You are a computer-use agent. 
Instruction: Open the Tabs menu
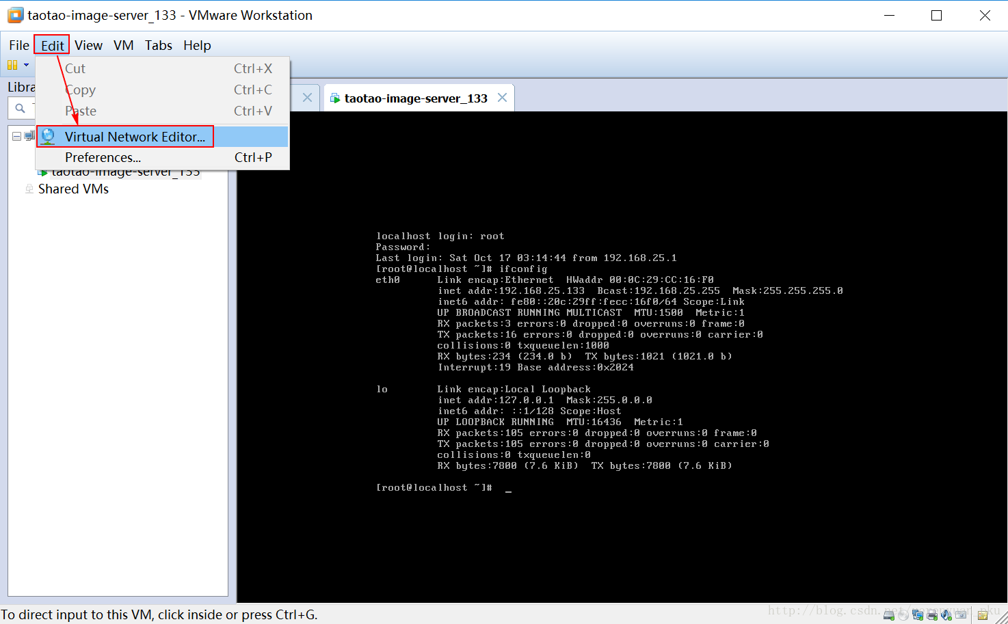click(158, 45)
